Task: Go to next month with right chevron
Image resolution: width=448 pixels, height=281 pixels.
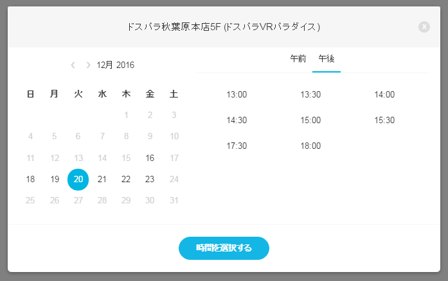Action: 88,65
